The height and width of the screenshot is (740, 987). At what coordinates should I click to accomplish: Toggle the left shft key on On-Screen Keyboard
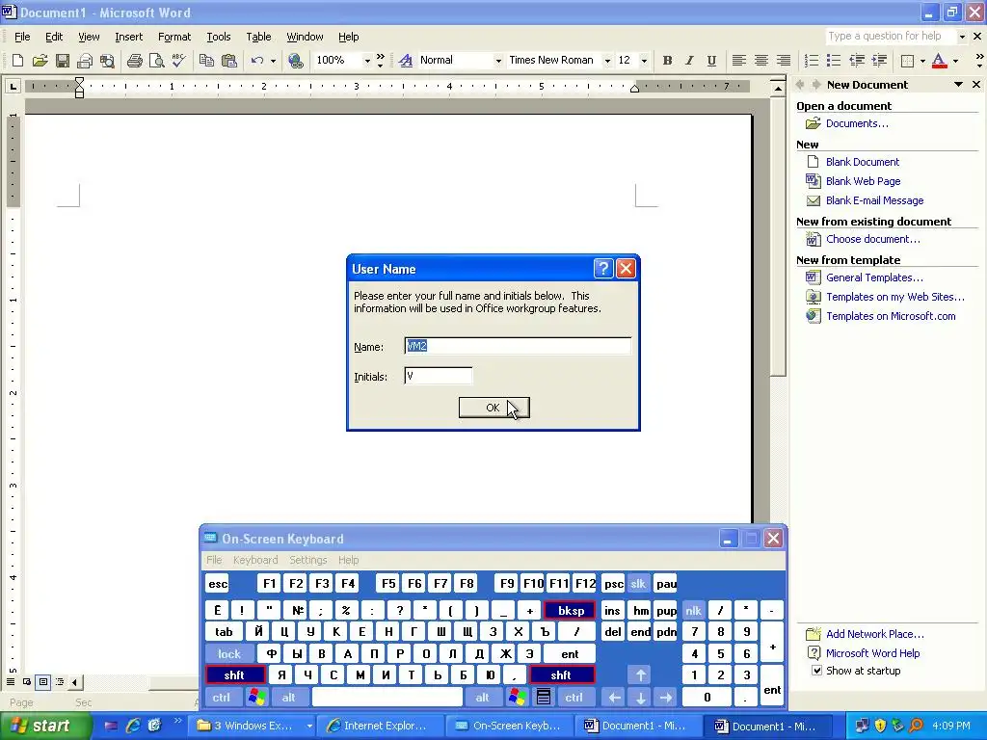point(234,675)
